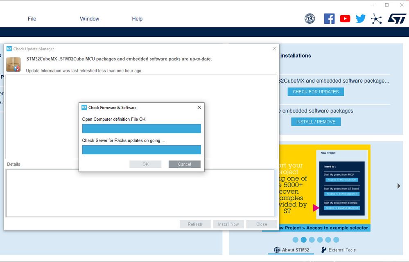Close the Check Firmware & Software dialog
This screenshot has width=409, height=262.
(199, 107)
